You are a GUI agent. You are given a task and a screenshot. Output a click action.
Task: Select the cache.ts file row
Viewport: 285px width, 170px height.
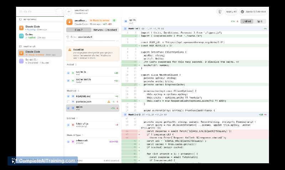point(93,73)
